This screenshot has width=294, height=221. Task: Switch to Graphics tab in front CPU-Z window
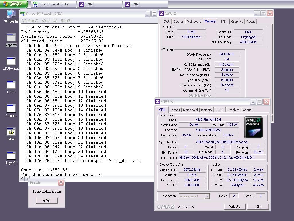[x=233, y=110]
